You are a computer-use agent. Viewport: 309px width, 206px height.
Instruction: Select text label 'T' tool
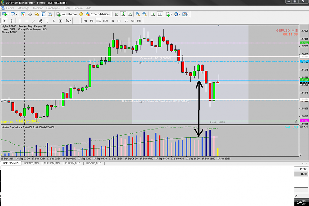tap(60, 21)
